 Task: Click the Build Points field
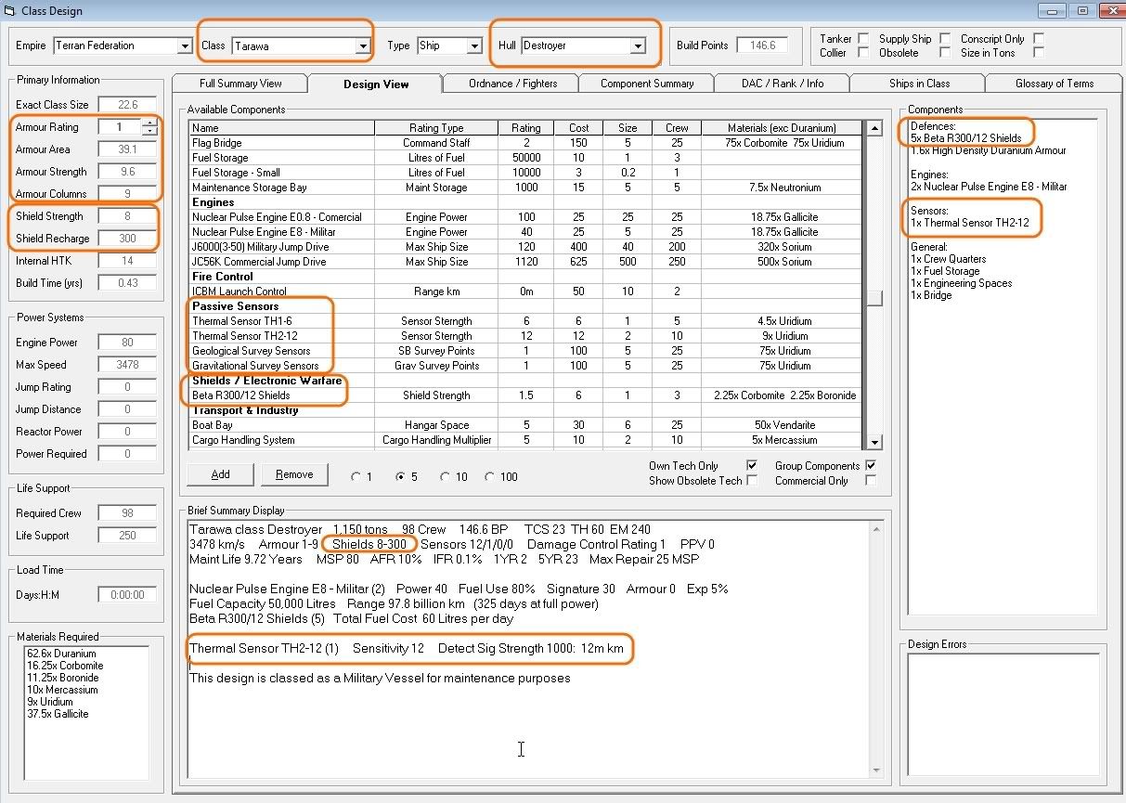pos(762,45)
